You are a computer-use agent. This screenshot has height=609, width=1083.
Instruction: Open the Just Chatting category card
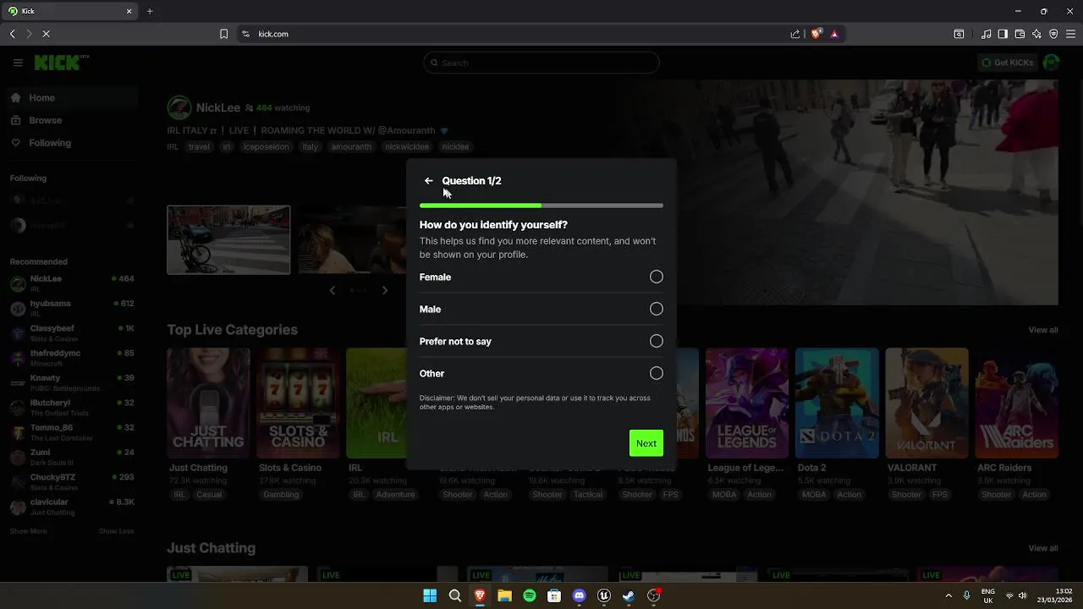point(208,403)
